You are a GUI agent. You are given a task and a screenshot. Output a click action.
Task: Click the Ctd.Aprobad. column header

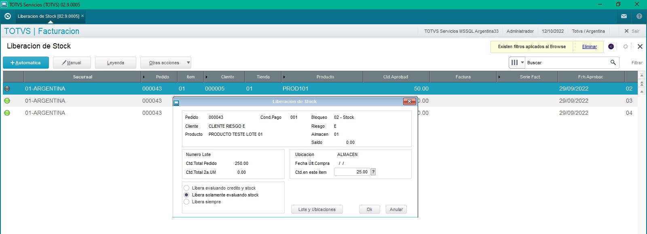[396, 77]
